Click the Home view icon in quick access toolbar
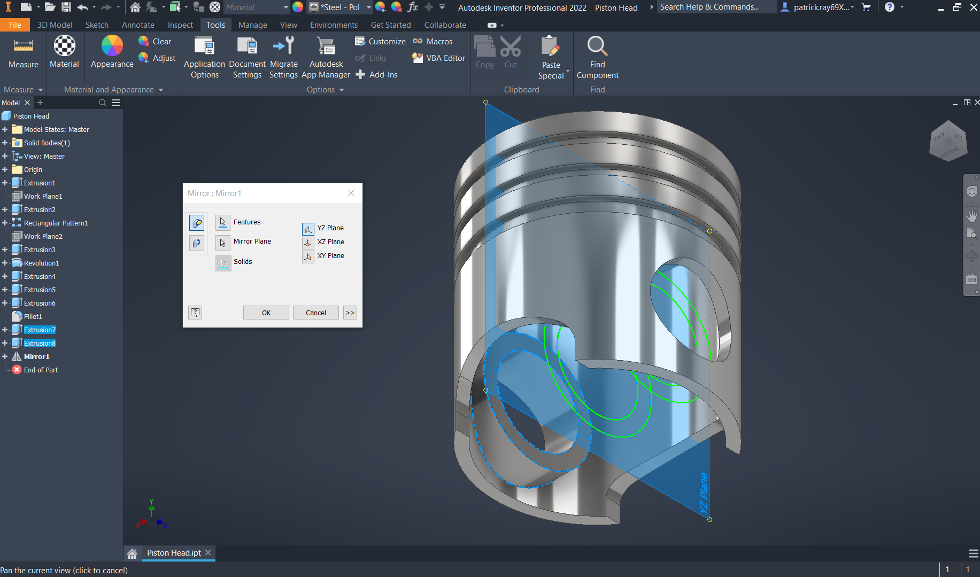Viewport: 980px width, 577px height. (x=135, y=7)
